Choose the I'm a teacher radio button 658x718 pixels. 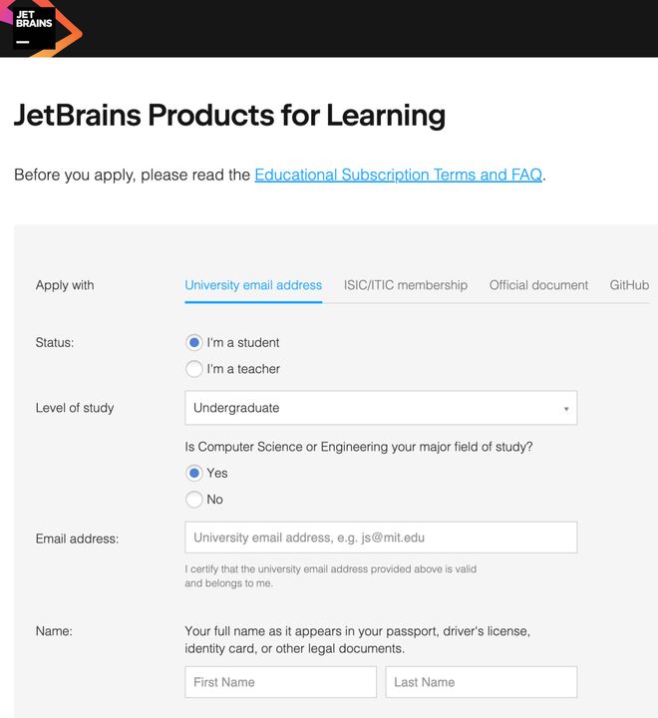tap(194, 369)
